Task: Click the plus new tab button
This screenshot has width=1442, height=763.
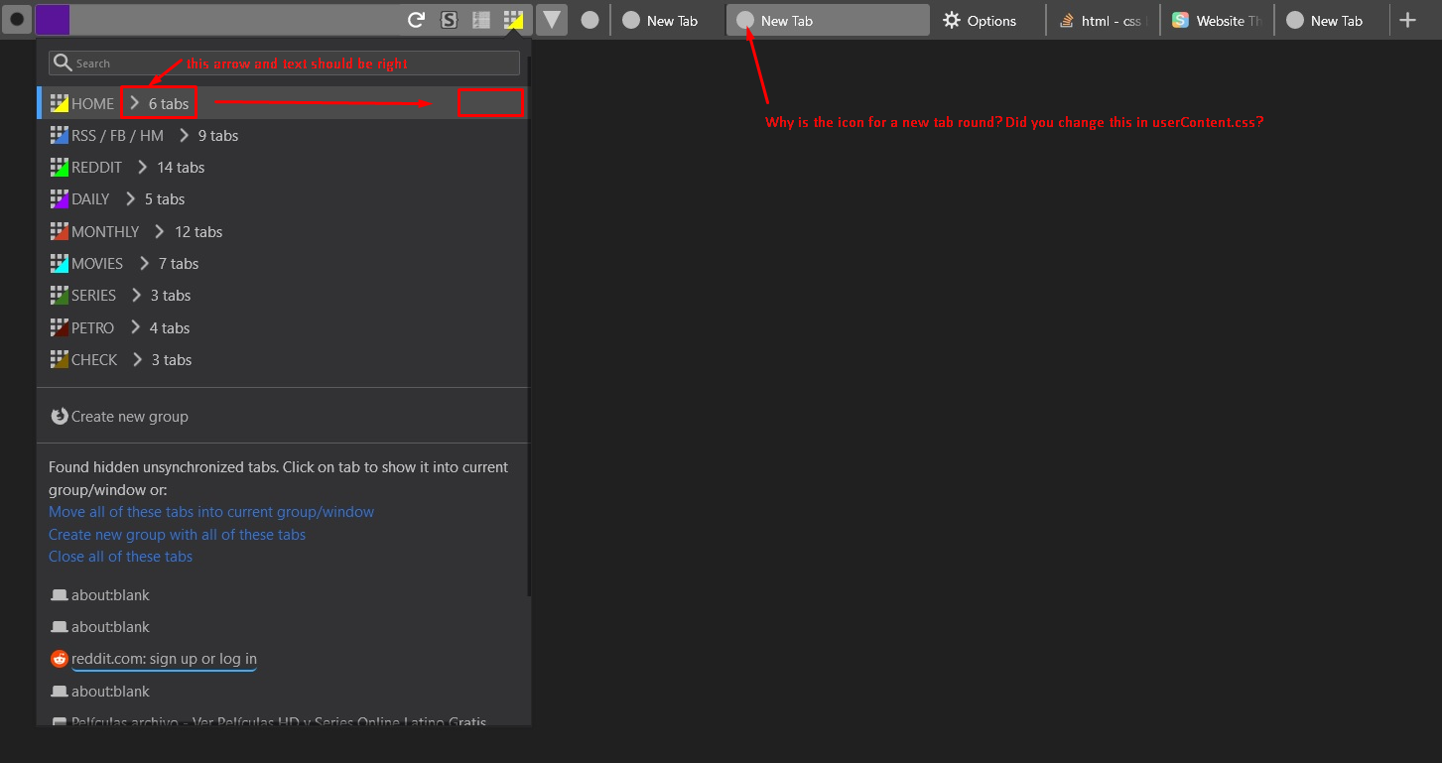Action: (1407, 20)
